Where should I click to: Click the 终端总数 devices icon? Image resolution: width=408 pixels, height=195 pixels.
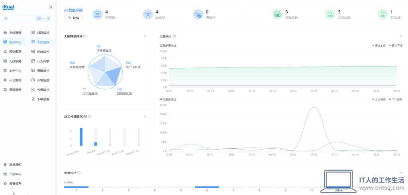277,14
